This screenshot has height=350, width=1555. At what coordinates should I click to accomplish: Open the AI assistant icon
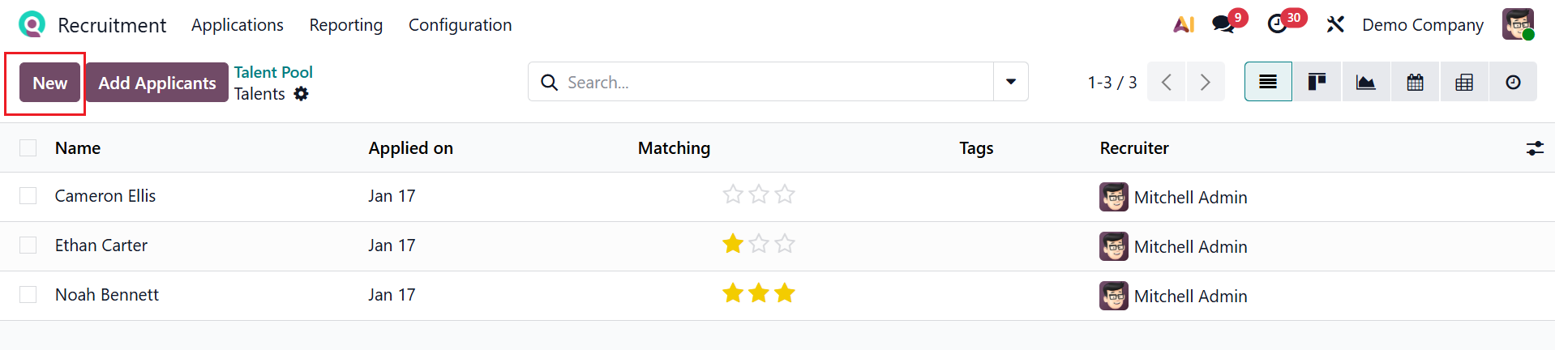(1184, 25)
